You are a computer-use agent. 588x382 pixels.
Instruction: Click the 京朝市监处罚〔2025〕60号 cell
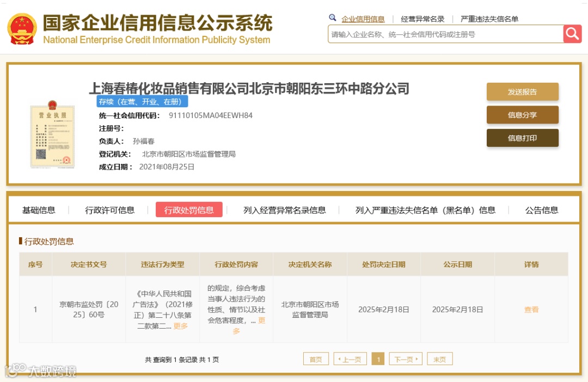point(89,309)
